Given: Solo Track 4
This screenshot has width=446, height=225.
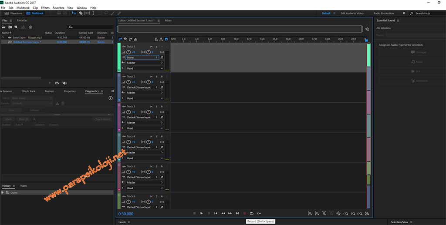Looking at the screenshot, I should (156, 137).
